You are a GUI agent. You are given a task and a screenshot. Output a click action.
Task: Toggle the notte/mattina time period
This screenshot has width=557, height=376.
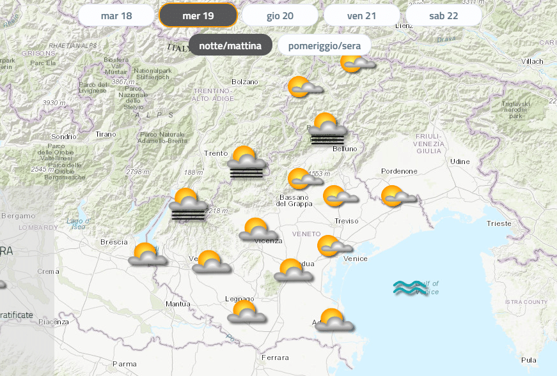pyautogui.click(x=230, y=45)
